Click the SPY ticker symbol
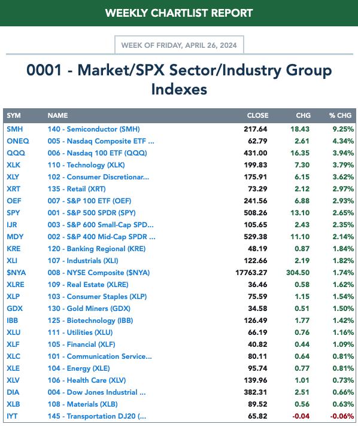358x427 pixels. 13,213
